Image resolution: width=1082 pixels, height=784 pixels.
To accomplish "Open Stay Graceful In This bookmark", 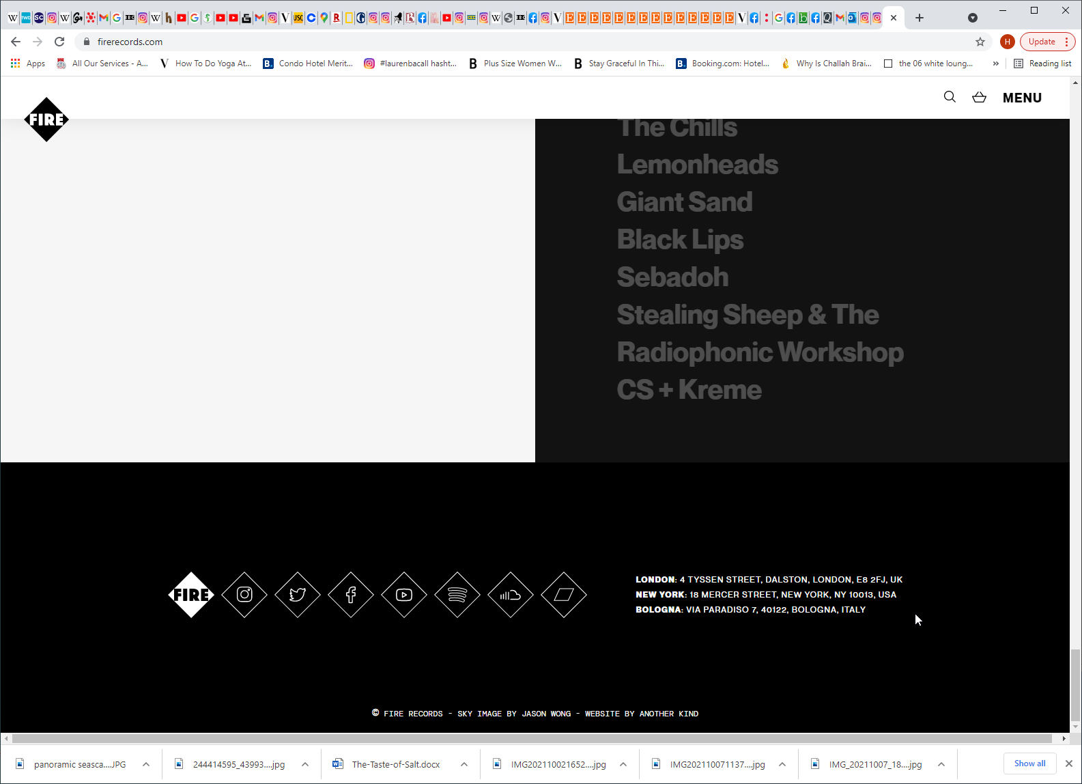I will (x=619, y=64).
